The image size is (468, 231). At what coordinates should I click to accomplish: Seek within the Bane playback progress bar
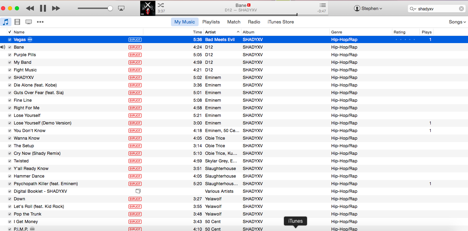click(242, 15)
